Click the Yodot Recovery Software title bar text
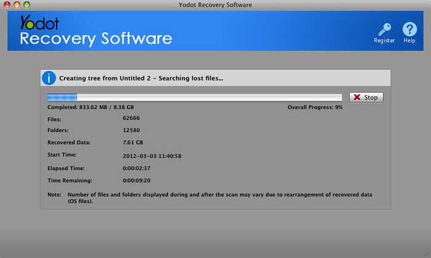The width and height of the screenshot is (431, 258). 216,5
